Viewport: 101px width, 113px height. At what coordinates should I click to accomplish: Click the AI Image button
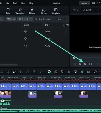pos(11,19)
